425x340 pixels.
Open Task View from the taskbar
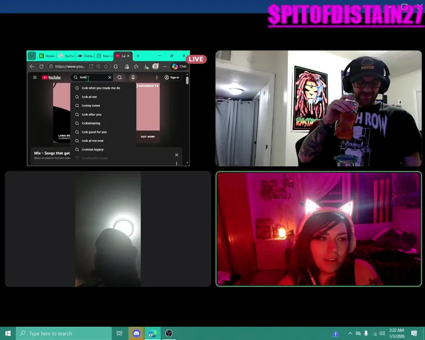(x=119, y=333)
